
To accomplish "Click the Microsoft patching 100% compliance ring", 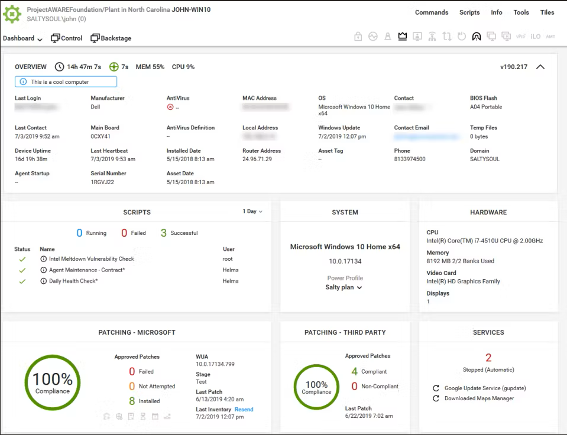I will (53, 382).
